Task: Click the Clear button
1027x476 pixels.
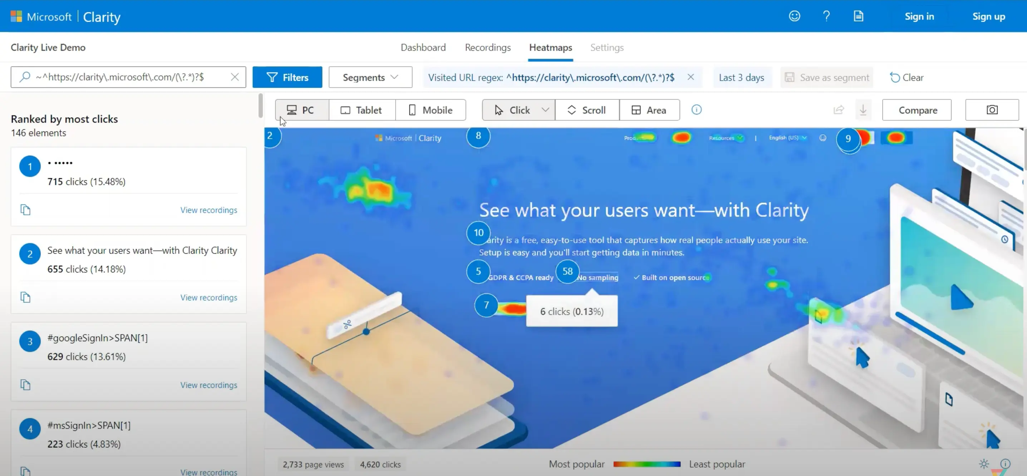Action: 907,77
